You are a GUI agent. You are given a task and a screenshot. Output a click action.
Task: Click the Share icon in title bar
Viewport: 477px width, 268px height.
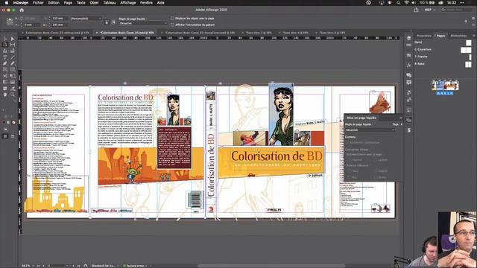[416, 10]
